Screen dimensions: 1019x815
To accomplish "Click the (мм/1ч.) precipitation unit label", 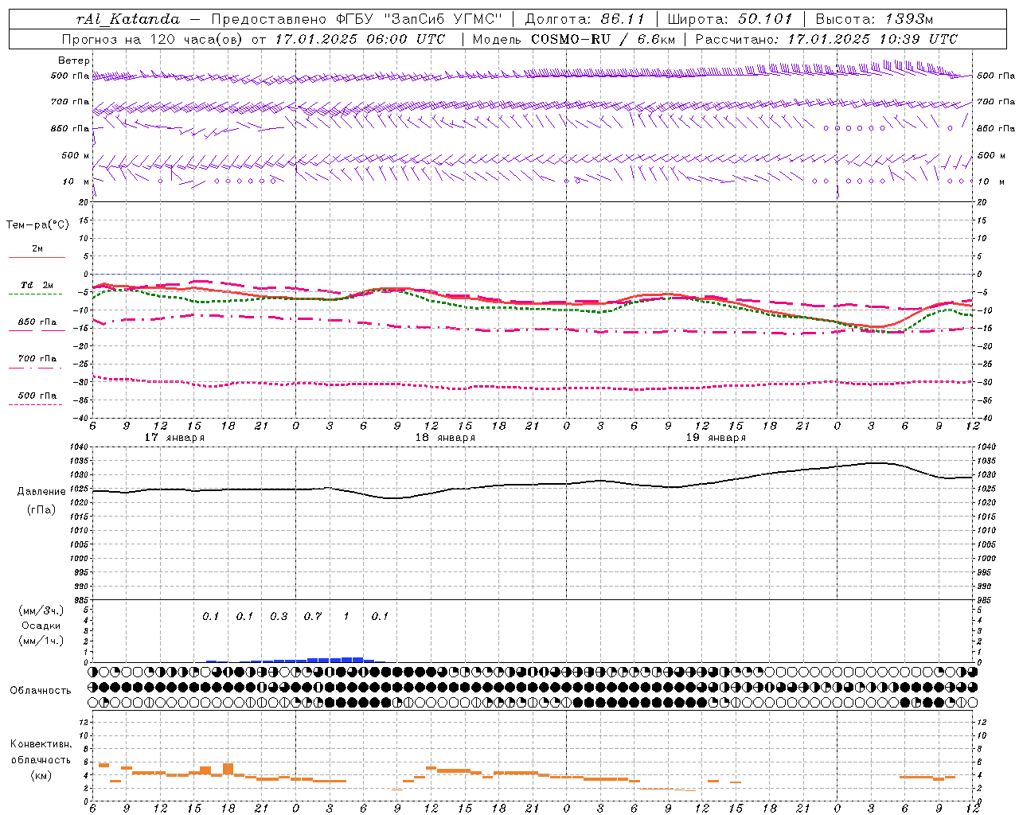I will click(41, 641).
